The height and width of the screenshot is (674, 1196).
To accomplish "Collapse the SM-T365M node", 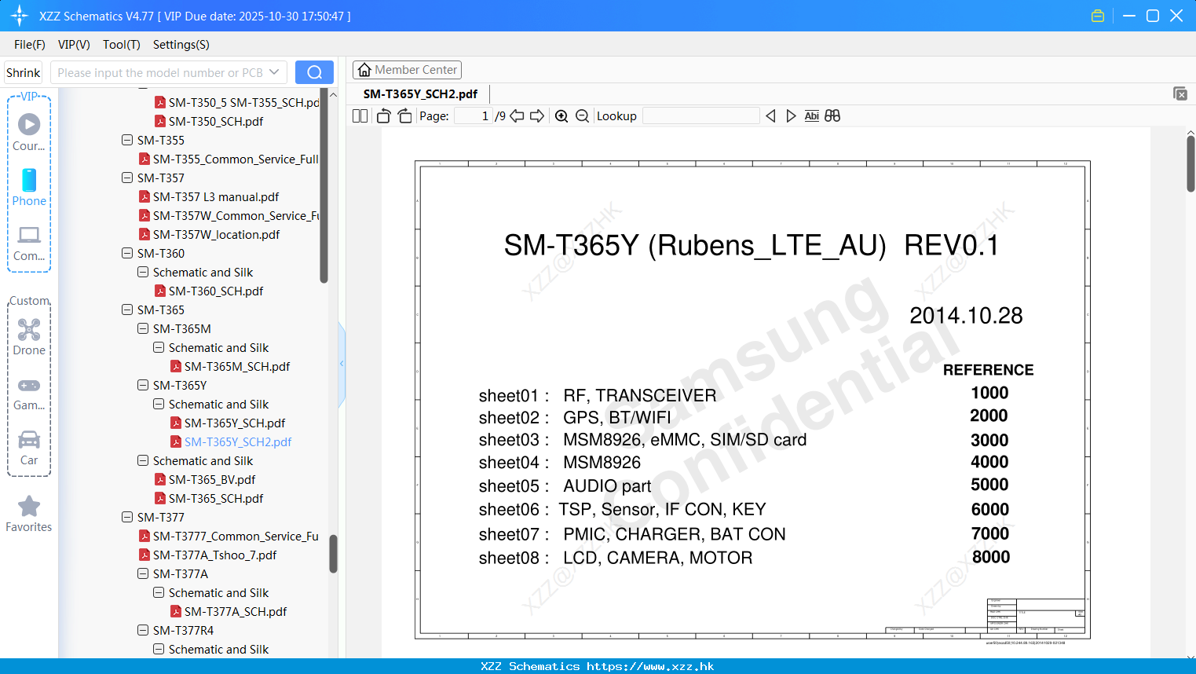I will tap(143, 328).
